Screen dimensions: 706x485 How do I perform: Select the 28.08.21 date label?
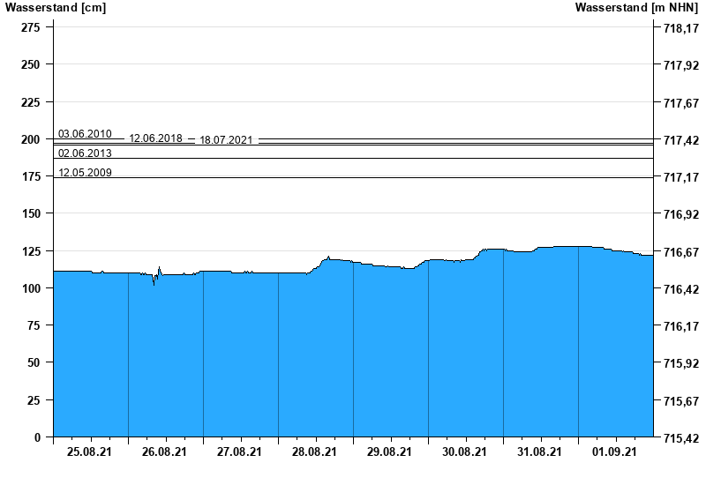click(315, 452)
